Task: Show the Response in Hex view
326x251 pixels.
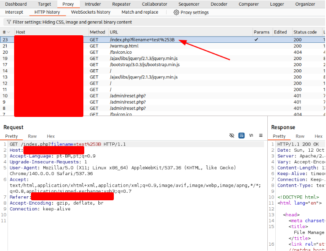Action: 319,136
